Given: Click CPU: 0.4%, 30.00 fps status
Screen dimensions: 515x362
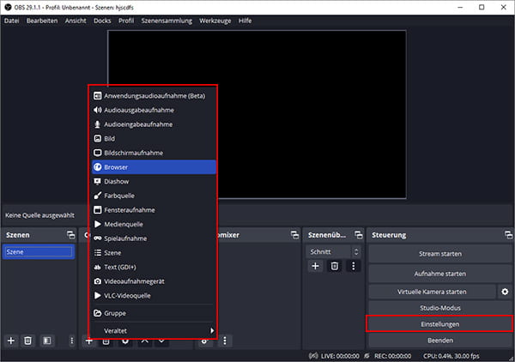Looking at the screenshot, I should pyautogui.click(x=451, y=356).
